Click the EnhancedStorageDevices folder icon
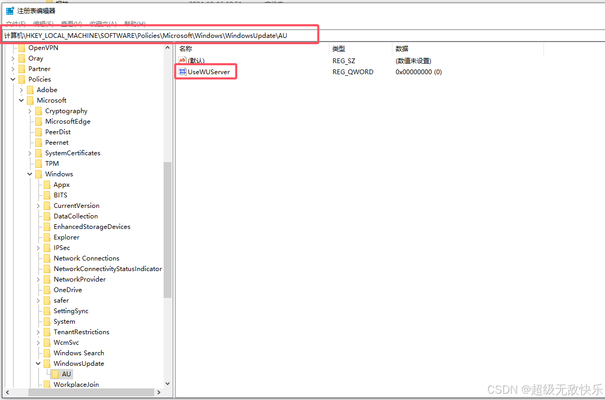605x400 pixels. point(47,227)
